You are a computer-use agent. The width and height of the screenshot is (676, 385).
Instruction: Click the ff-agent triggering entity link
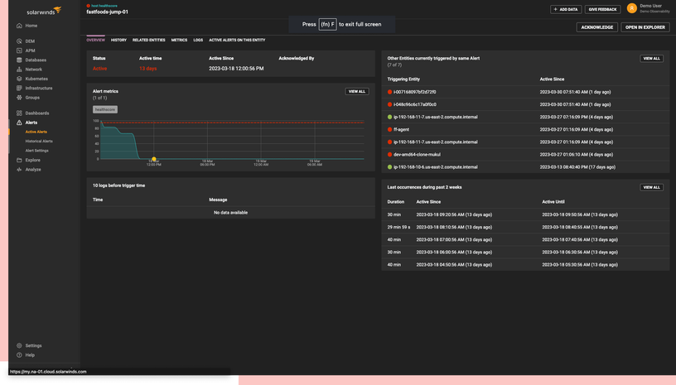tap(402, 129)
